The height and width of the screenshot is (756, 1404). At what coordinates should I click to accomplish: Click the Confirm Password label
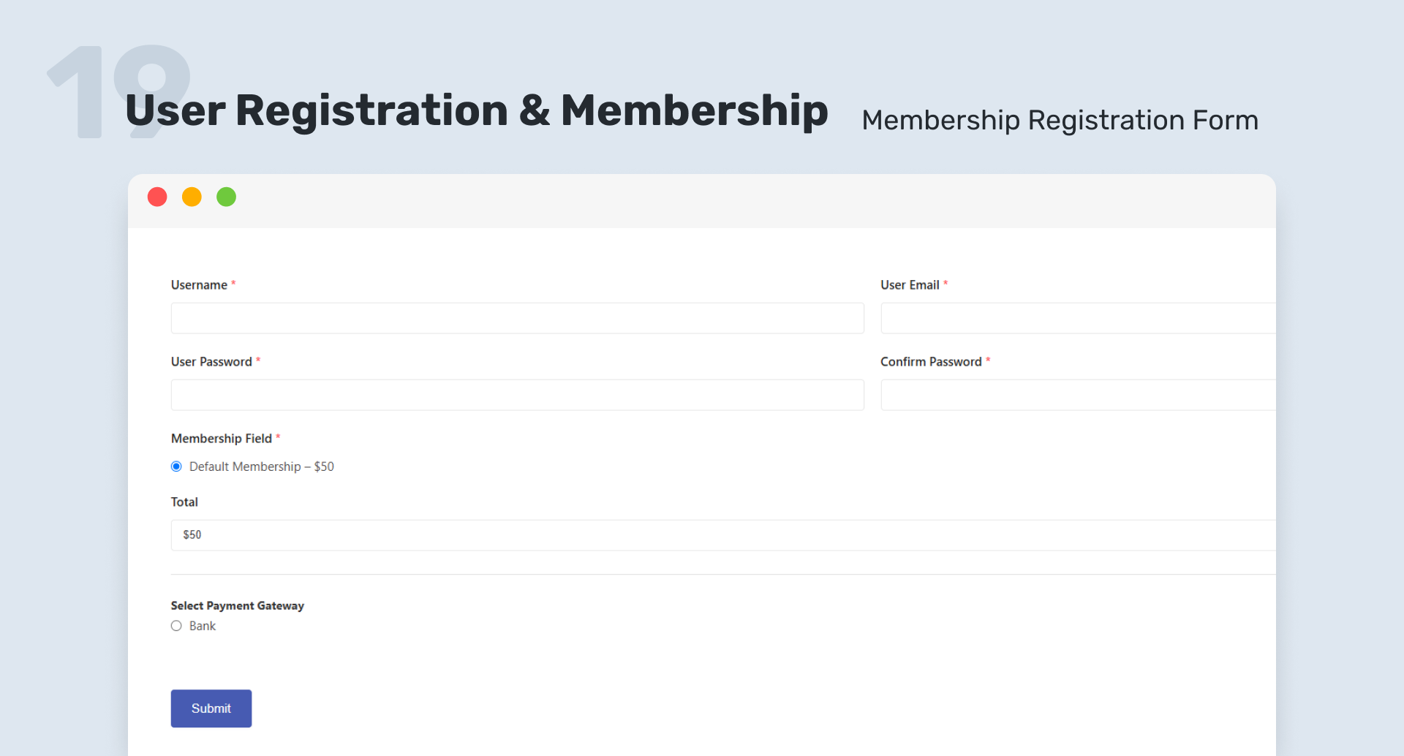pos(931,362)
